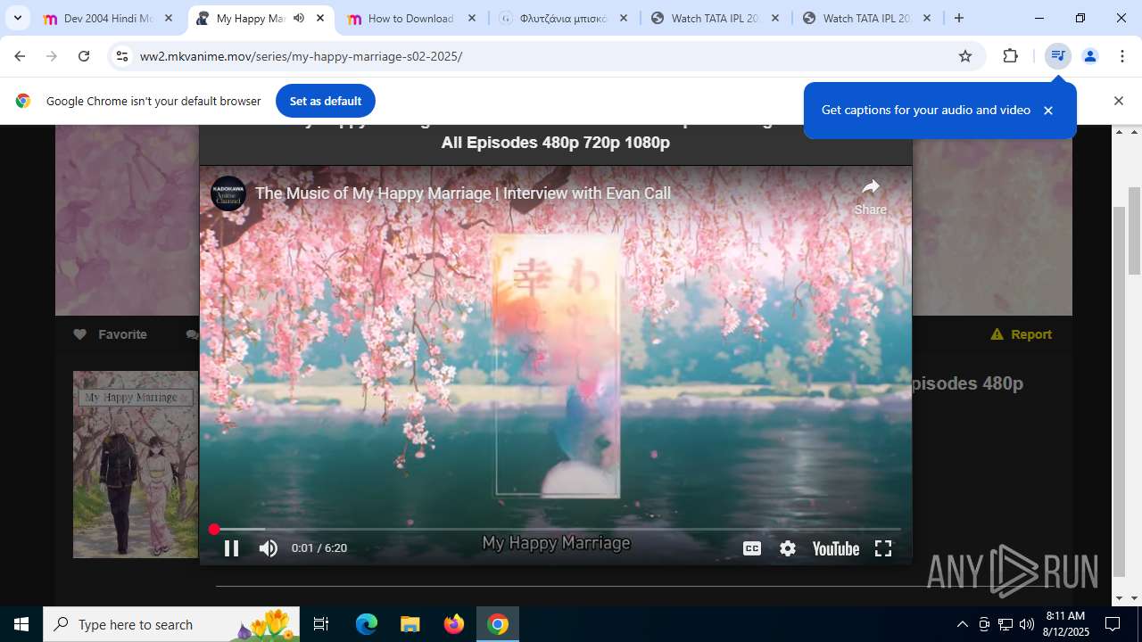Open the My Happy Marriage poster thumbnail

tap(136, 465)
